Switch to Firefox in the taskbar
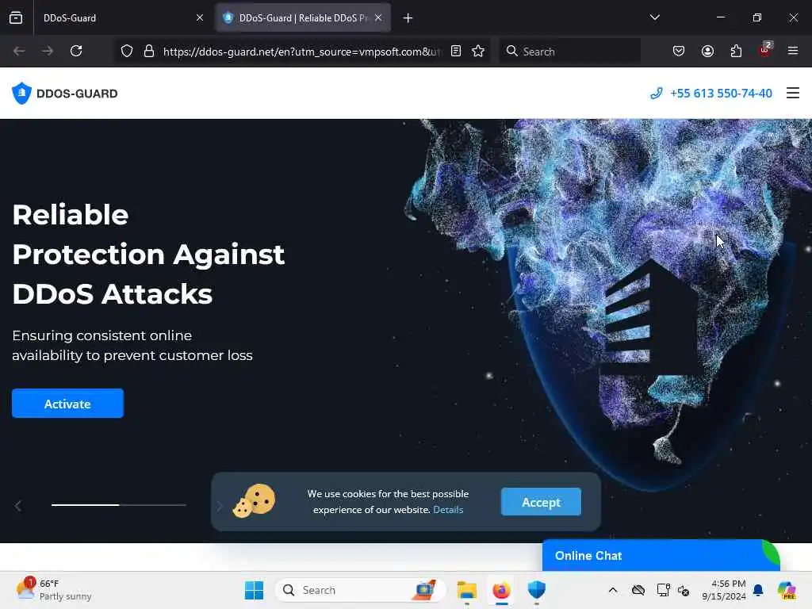Image resolution: width=812 pixels, height=609 pixels. click(501, 590)
